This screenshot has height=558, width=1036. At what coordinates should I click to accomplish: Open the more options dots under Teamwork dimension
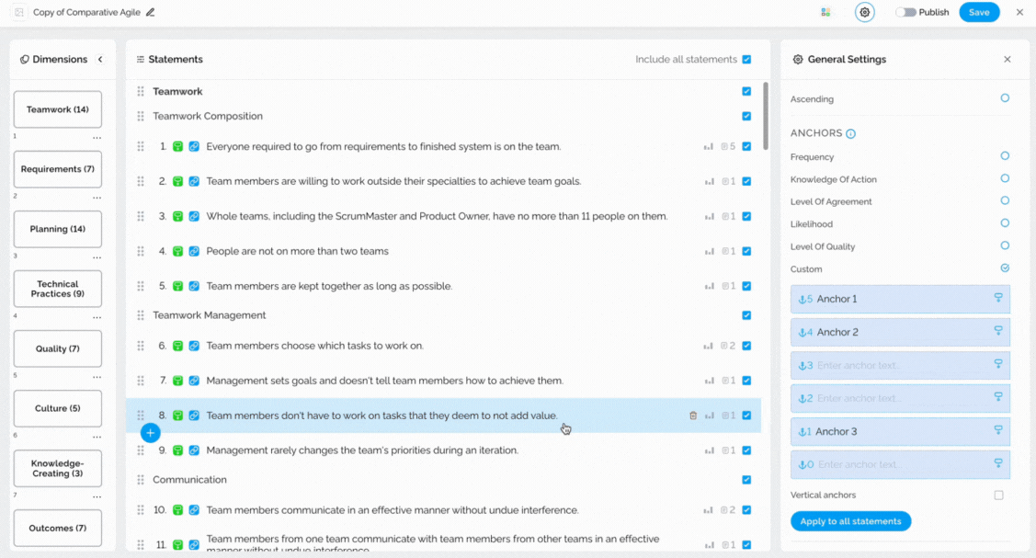click(97, 138)
